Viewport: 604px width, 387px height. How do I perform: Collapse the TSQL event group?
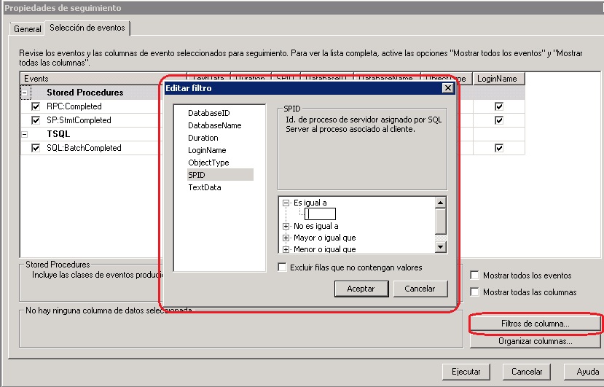(25, 134)
